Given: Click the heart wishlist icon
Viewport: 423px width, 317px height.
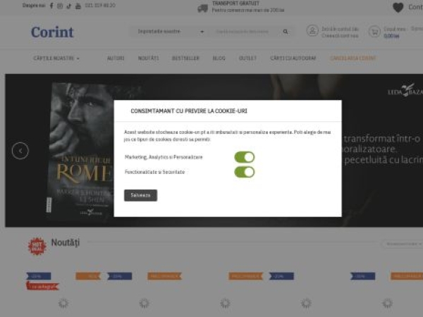Looking at the screenshot, I should click(398, 7).
